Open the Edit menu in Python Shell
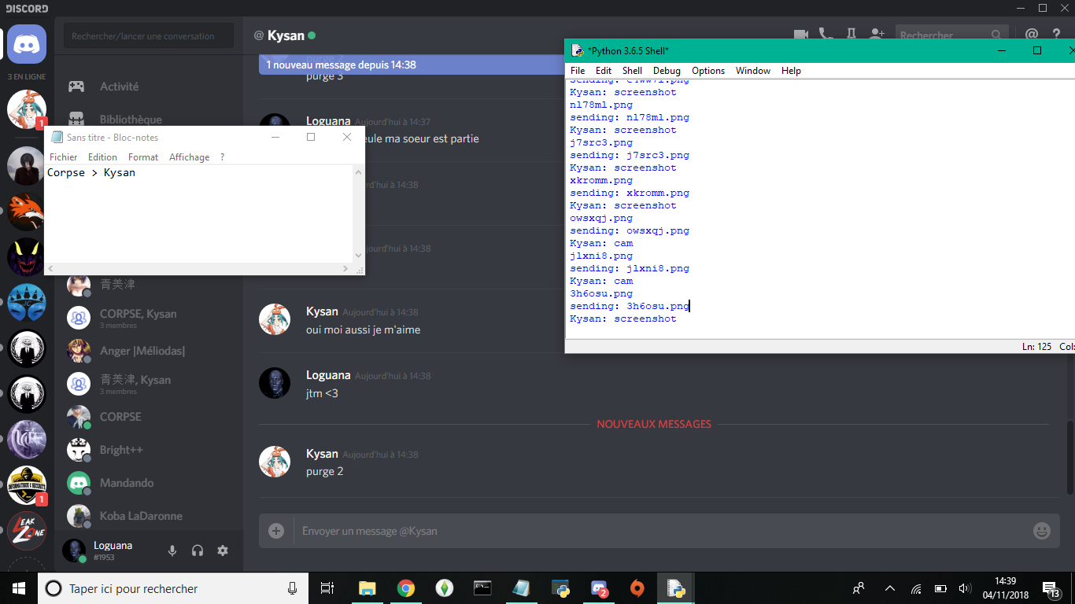 (x=604, y=71)
